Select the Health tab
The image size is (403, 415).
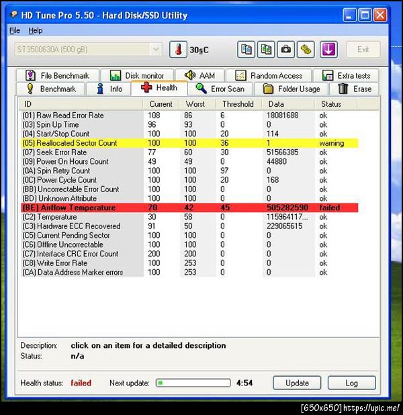pyautogui.click(x=159, y=88)
